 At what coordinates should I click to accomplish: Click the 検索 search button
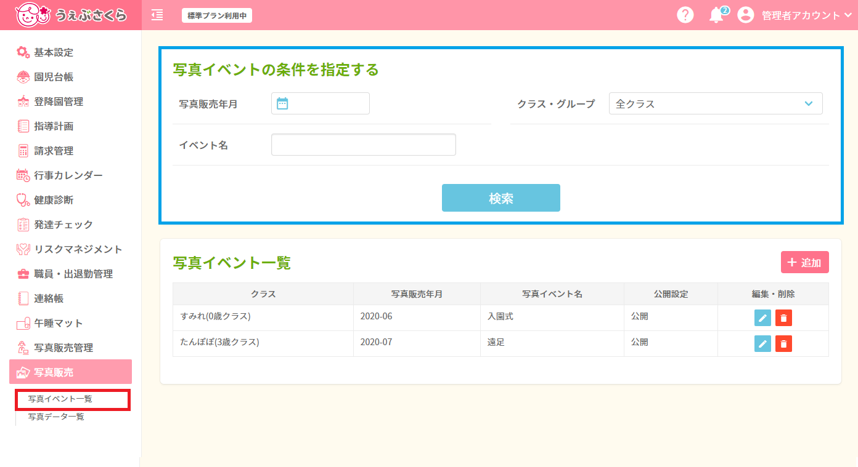(501, 198)
